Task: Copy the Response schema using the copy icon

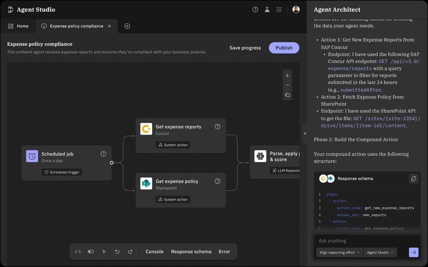Action: click(x=414, y=179)
